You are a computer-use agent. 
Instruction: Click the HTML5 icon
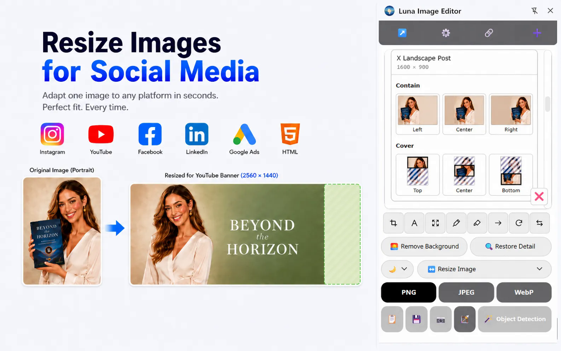(290, 134)
